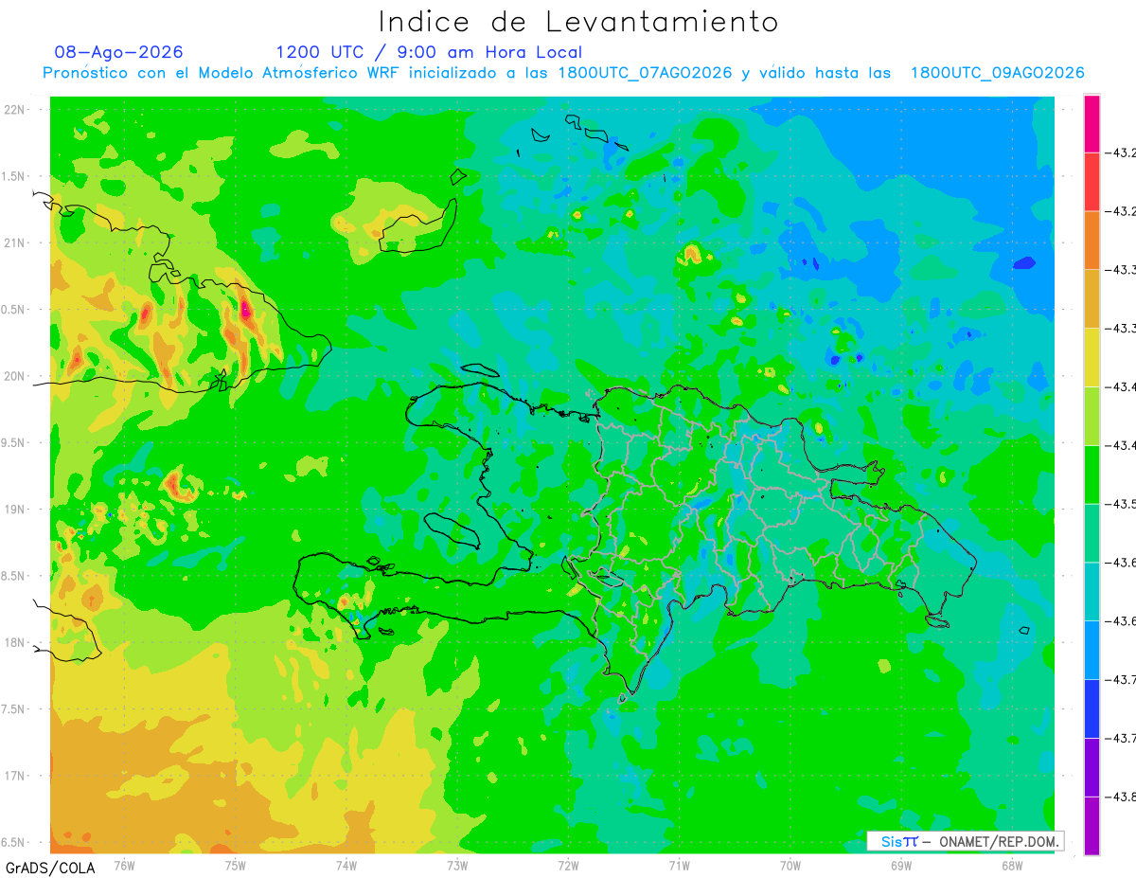Click the "-43.8" legend value
Screen dimensions: 1136x878
[1122, 797]
